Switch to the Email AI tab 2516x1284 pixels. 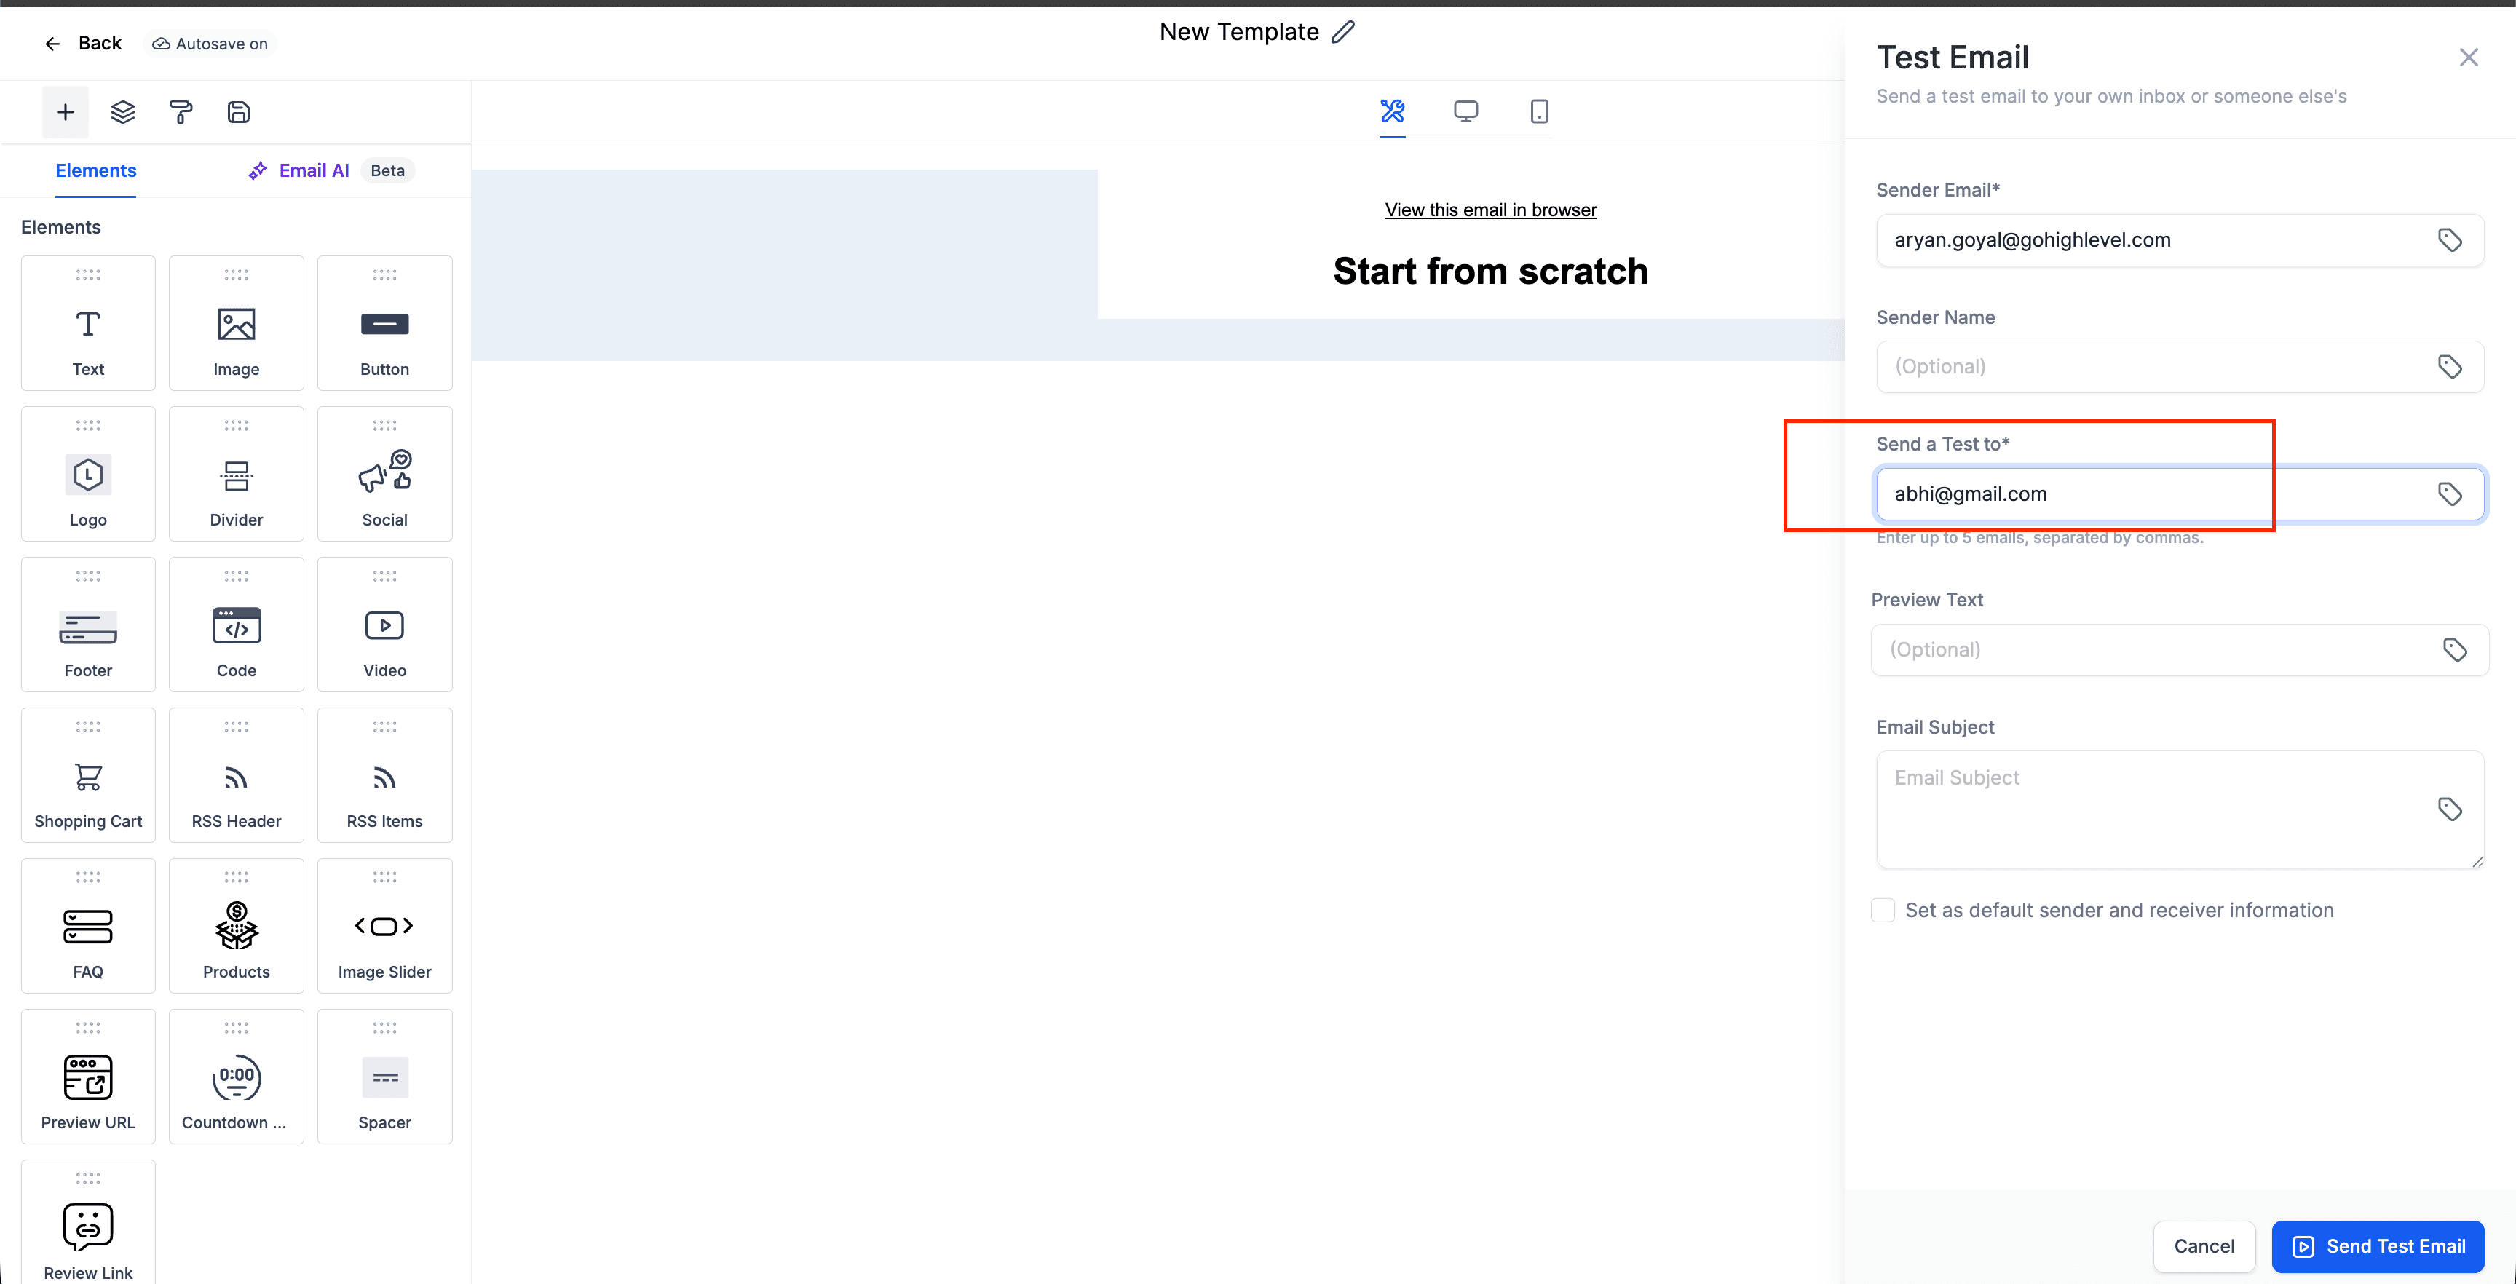(312, 170)
